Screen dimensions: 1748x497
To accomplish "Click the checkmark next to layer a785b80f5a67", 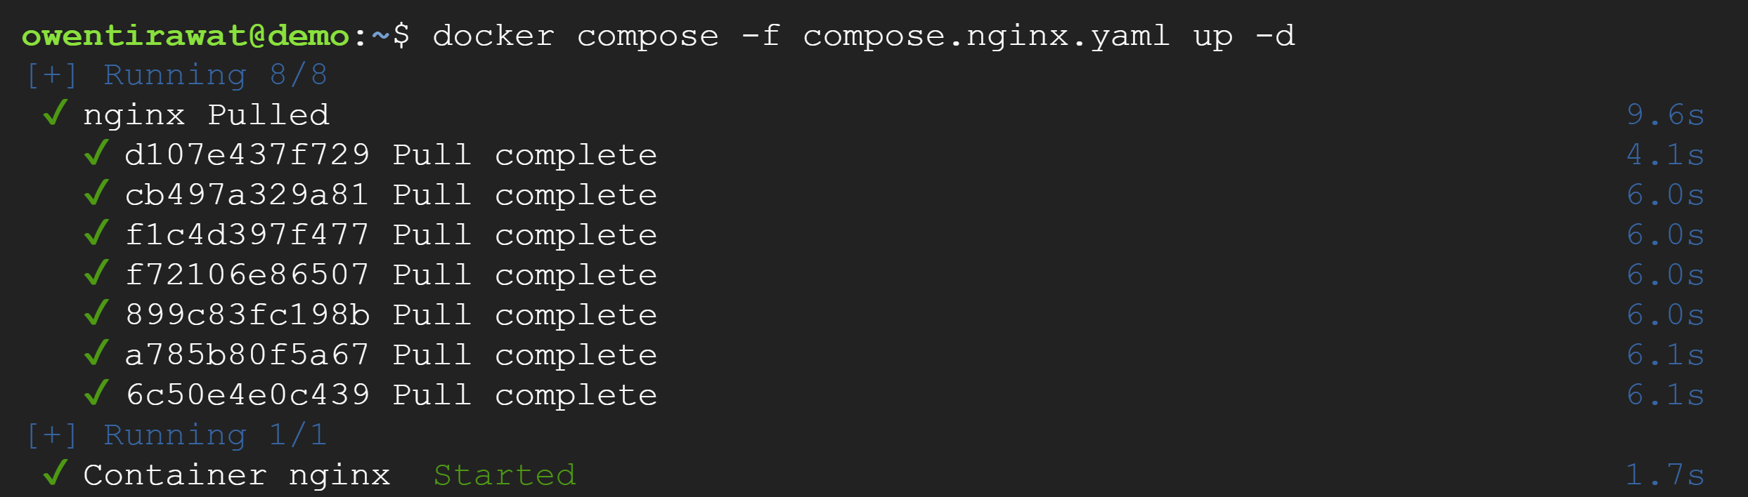I will [x=96, y=353].
